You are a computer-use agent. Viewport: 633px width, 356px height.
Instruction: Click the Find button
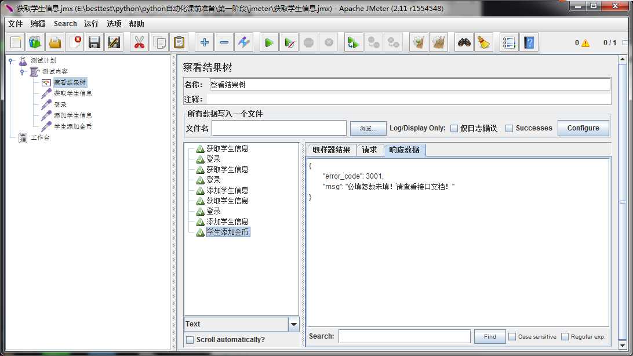490,337
